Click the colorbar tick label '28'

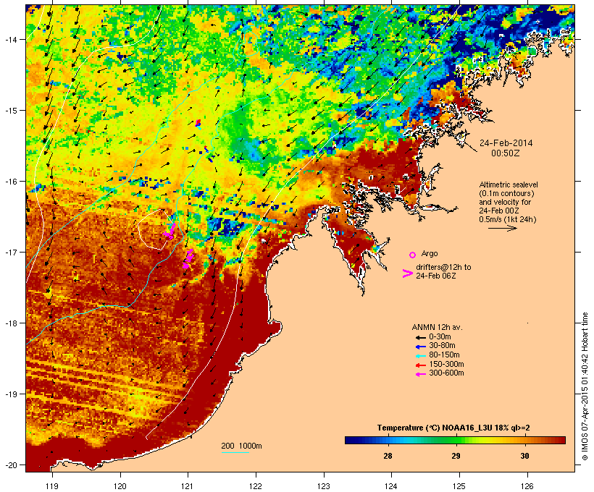(x=388, y=456)
